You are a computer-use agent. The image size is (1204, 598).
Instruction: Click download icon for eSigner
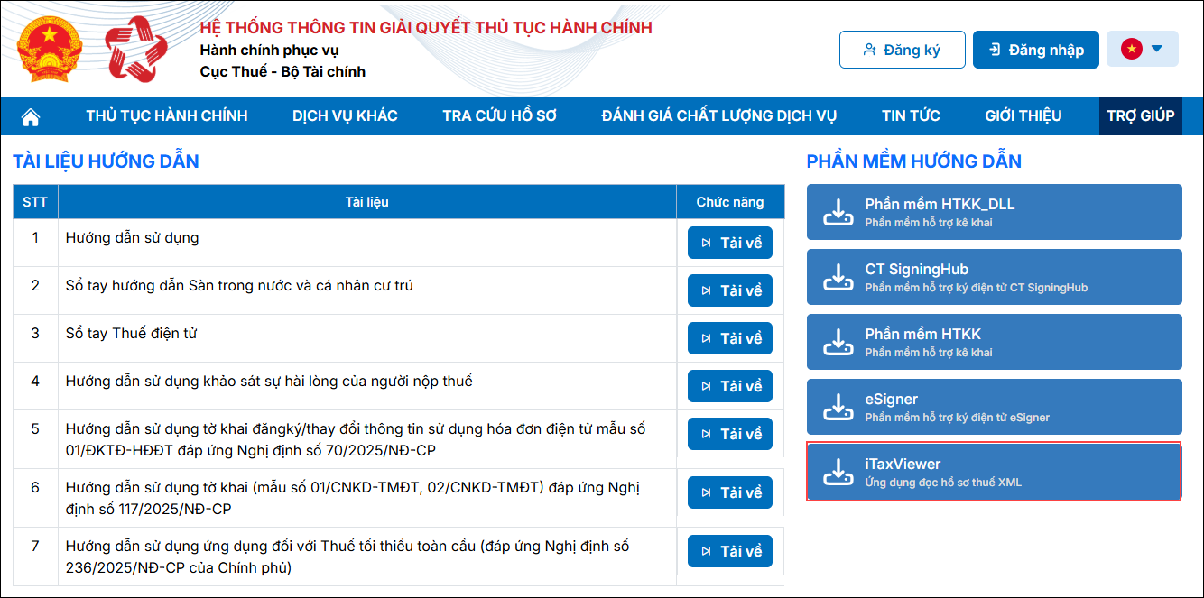(838, 408)
